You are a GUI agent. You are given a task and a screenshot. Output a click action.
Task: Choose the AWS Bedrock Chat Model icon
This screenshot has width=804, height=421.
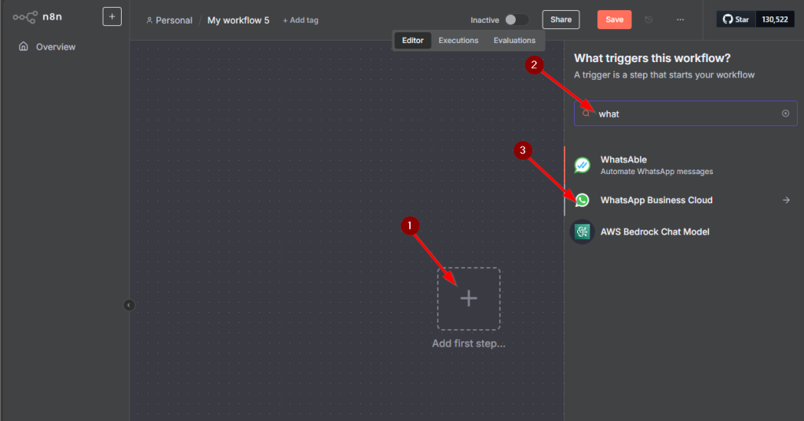(582, 232)
